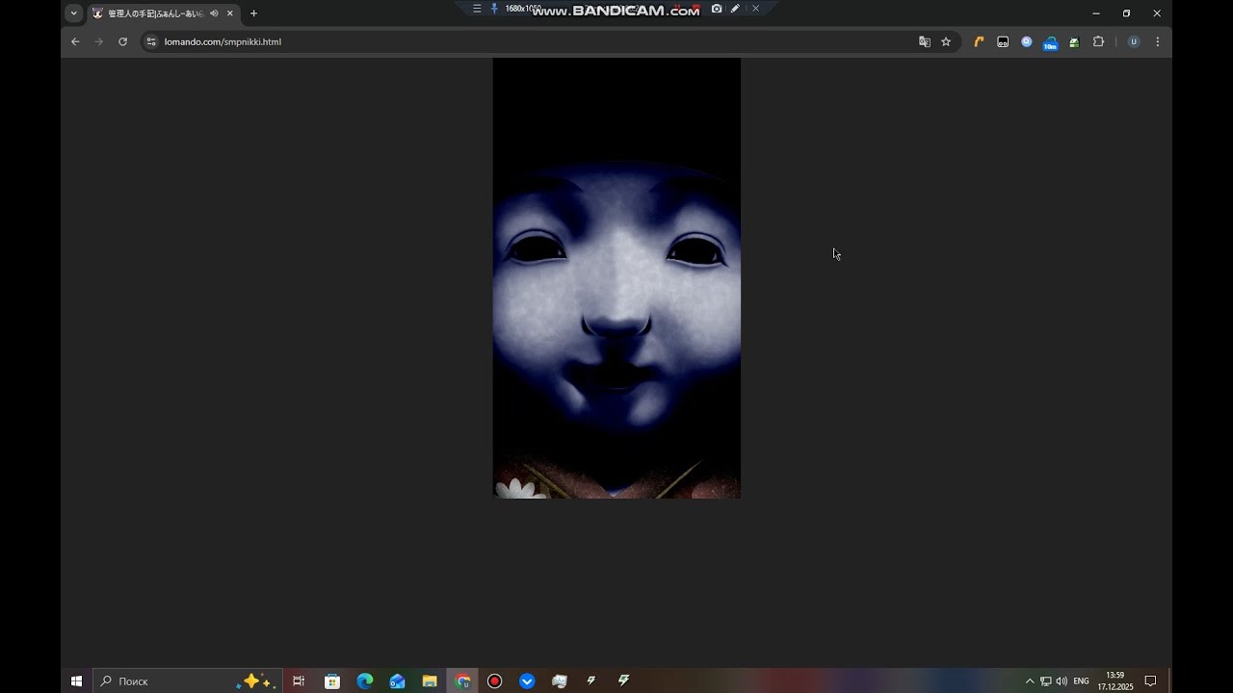Toggle the Bandicam pin icon
1233x693 pixels.
point(494,9)
